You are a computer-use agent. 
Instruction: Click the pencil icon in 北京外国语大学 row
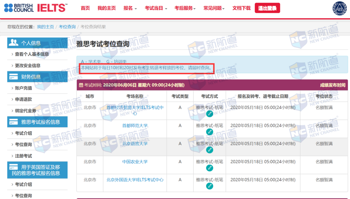pos(209,186)
